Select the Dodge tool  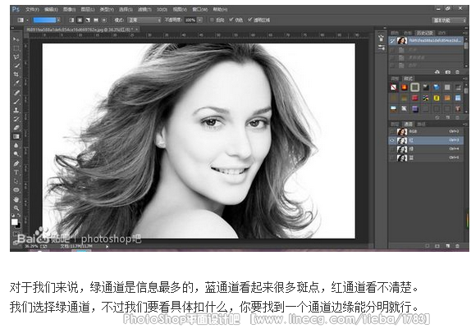[x=16, y=154]
